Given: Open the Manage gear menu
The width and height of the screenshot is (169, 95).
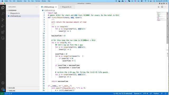Looking at the screenshot, I should point(3,89).
